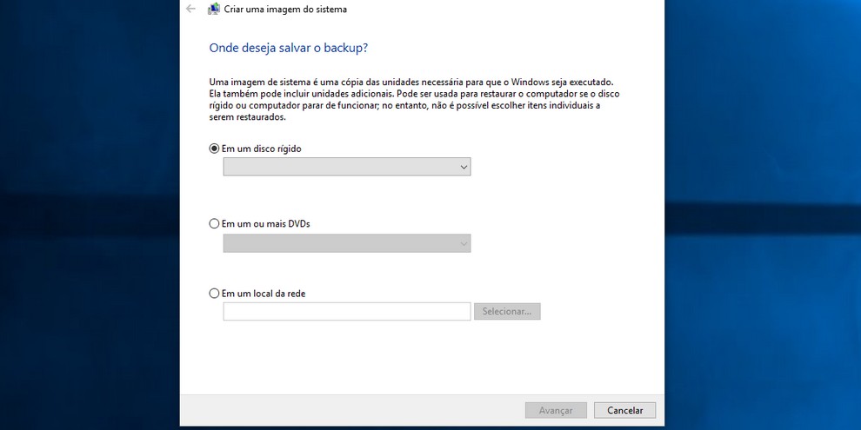Click the "Criar uma imagem do sistema" title text
This screenshot has height=430, width=861.
tap(285, 10)
